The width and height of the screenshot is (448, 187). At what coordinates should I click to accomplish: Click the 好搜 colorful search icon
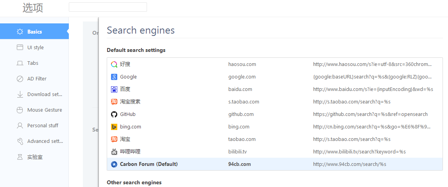coord(114,64)
